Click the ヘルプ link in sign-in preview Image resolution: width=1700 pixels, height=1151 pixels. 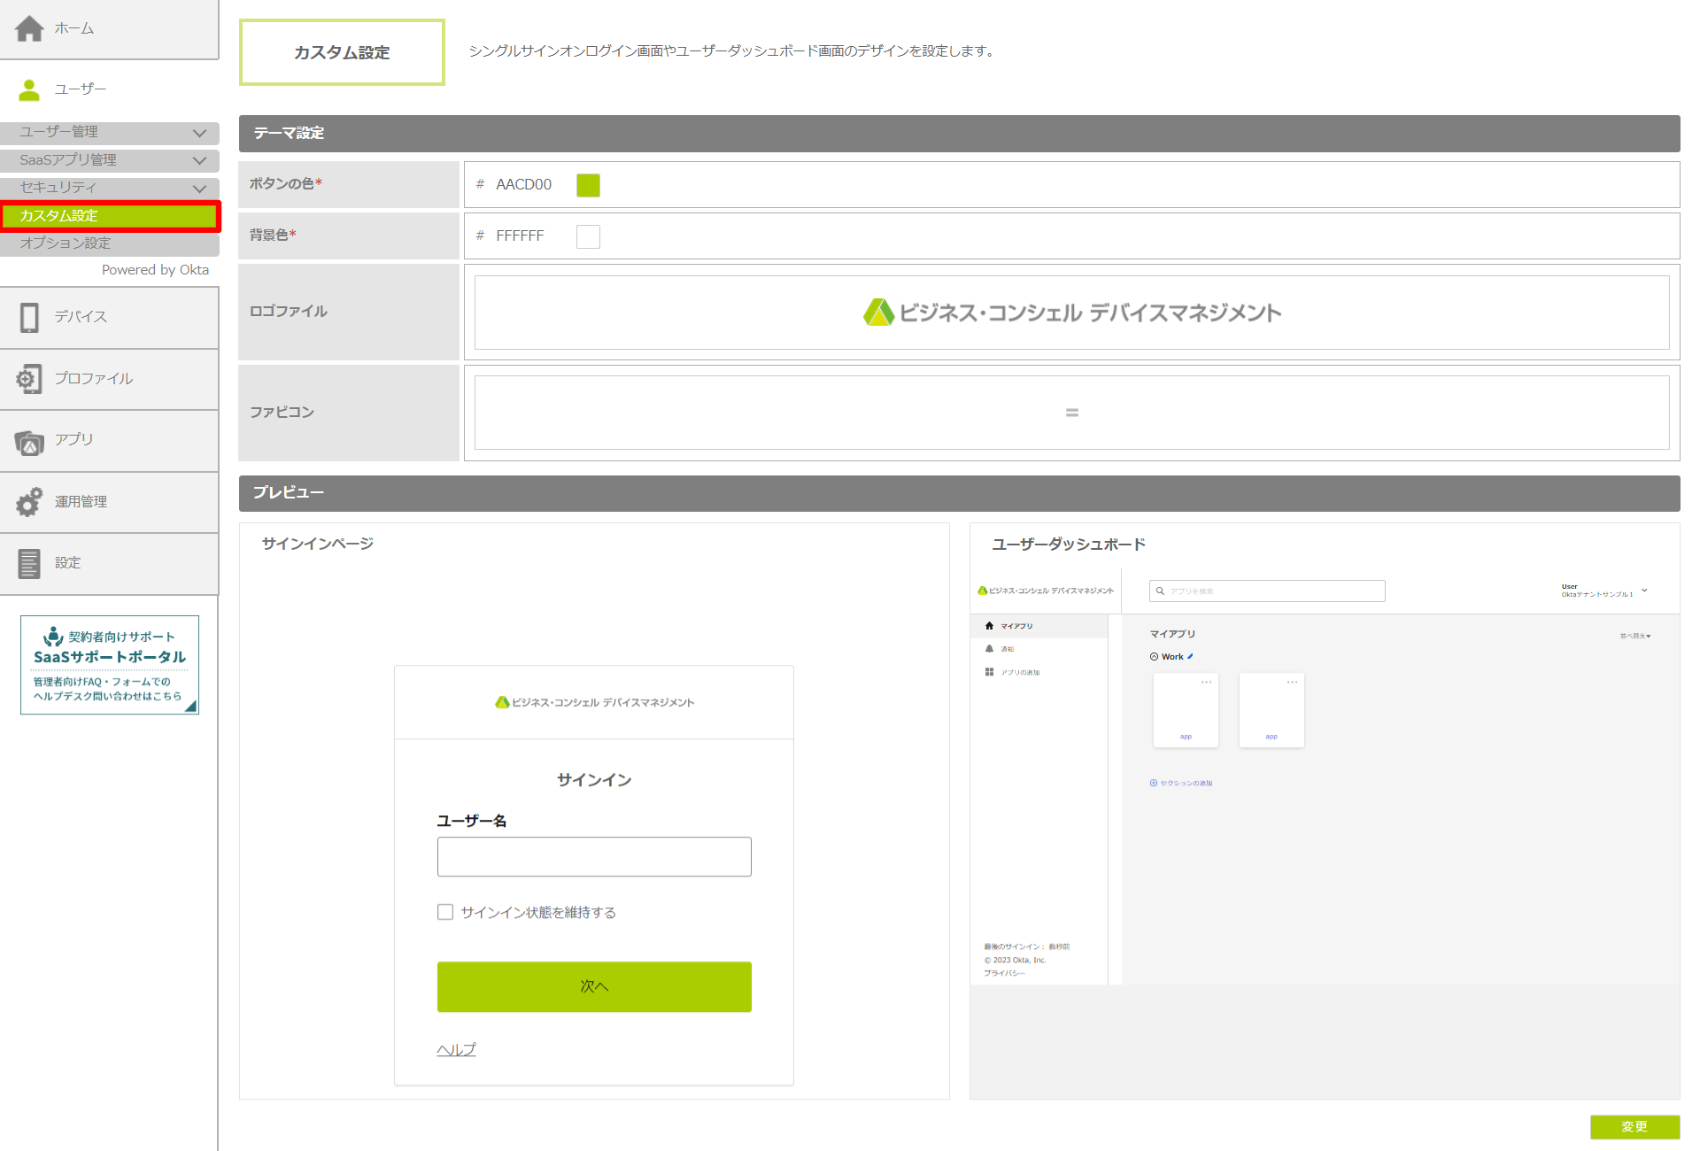point(456,1049)
